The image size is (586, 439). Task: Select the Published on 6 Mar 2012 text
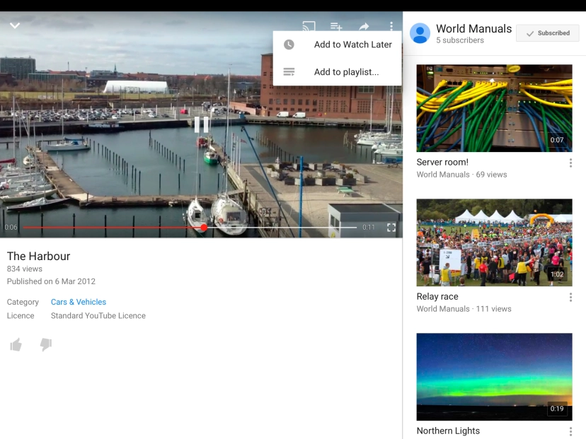[51, 281]
